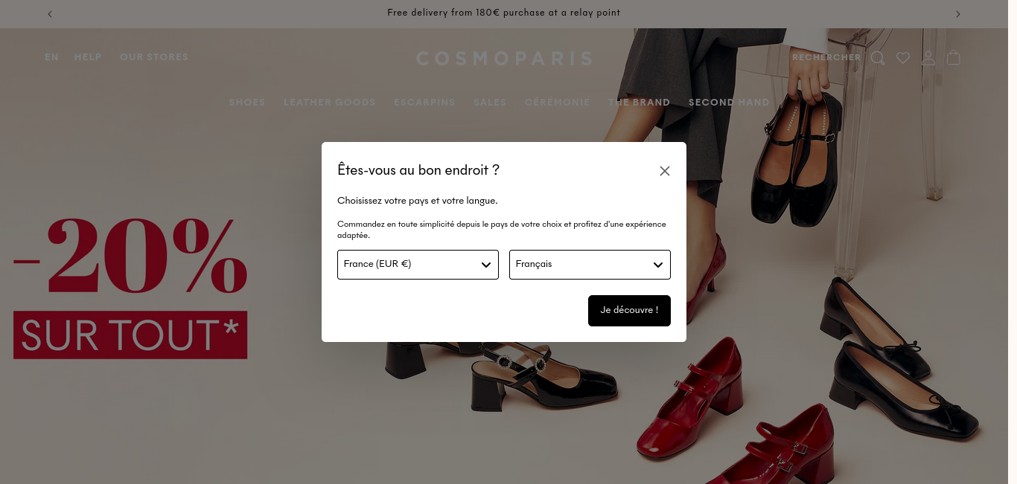Image resolution: width=1017 pixels, height=484 pixels.
Task: Click the country dropdown chevron arrow
Action: point(486,265)
